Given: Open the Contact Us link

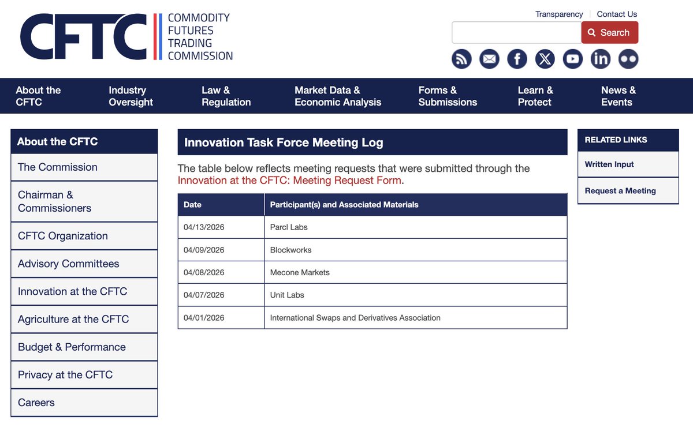Looking at the screenshot, I should click(x=617, y=14).
